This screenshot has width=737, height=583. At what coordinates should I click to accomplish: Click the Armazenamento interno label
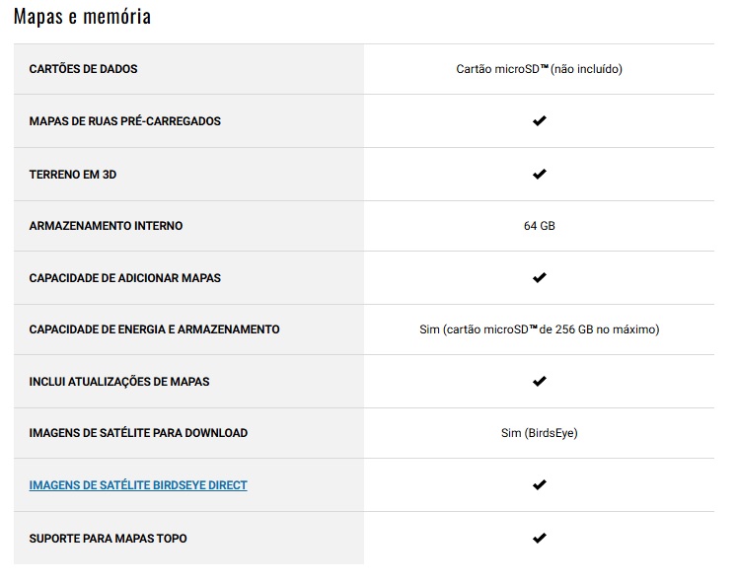[106, 226]
